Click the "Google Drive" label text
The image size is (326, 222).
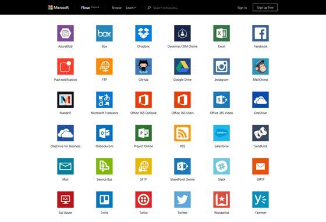pos(182,80)
